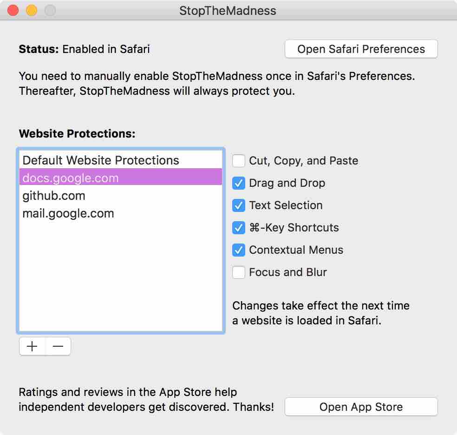Select github.com in the website list
Viewport: 457px width, 435px height.
click(x=54, y=196)
